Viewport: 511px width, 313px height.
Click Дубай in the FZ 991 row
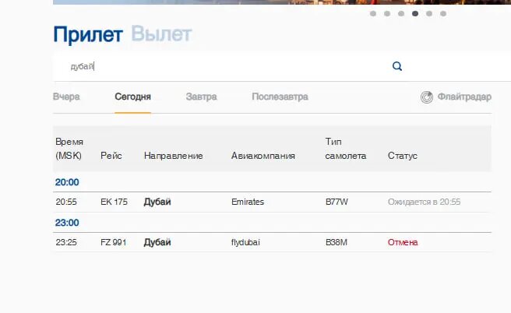tap(157, 242)
